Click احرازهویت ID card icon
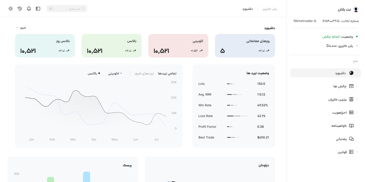 click(351, 112)
